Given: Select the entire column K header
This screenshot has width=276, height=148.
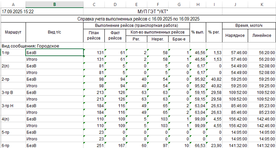Looking at the screenshot, I should (x=262, y=4).
